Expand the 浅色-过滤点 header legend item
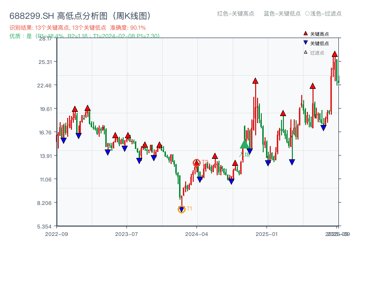This screenshot has width=376, height=282. [x=324, y=14]
